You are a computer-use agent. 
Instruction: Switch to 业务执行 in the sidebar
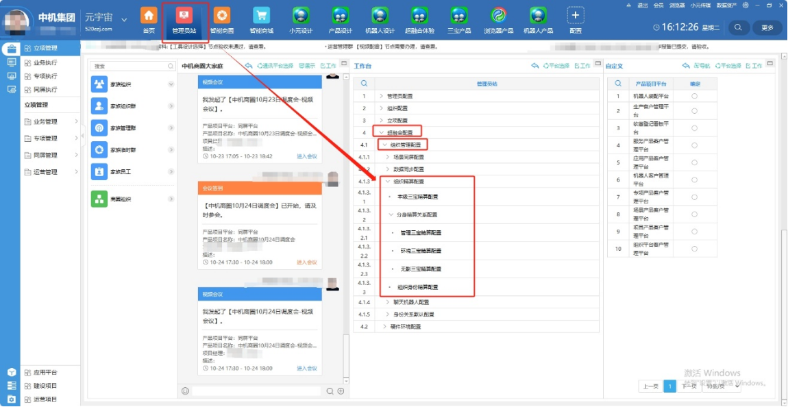[45, 63]
